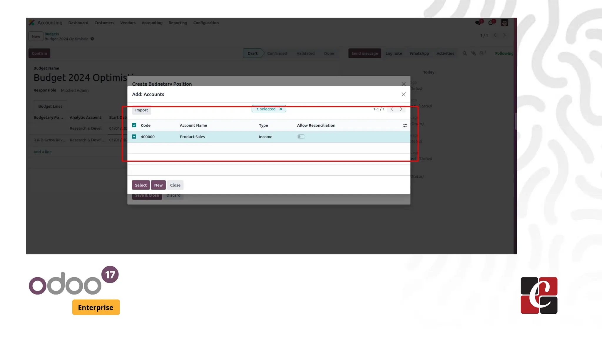Open the Reporting menu
Image resolution: width=602 pixels, height=338 pixels.
click(178, 23)
